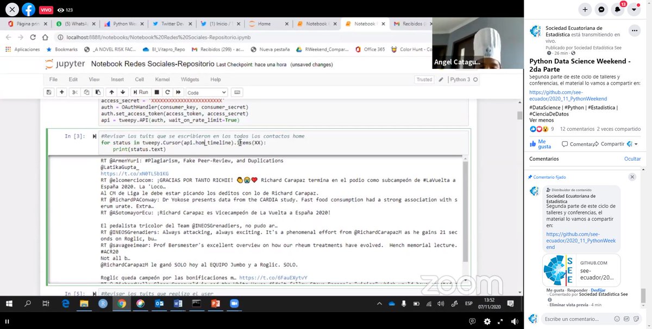Click Ocultar to hide comments
Image resolution: width=652 pixels, height=329 pixels.
click(632, 159)
